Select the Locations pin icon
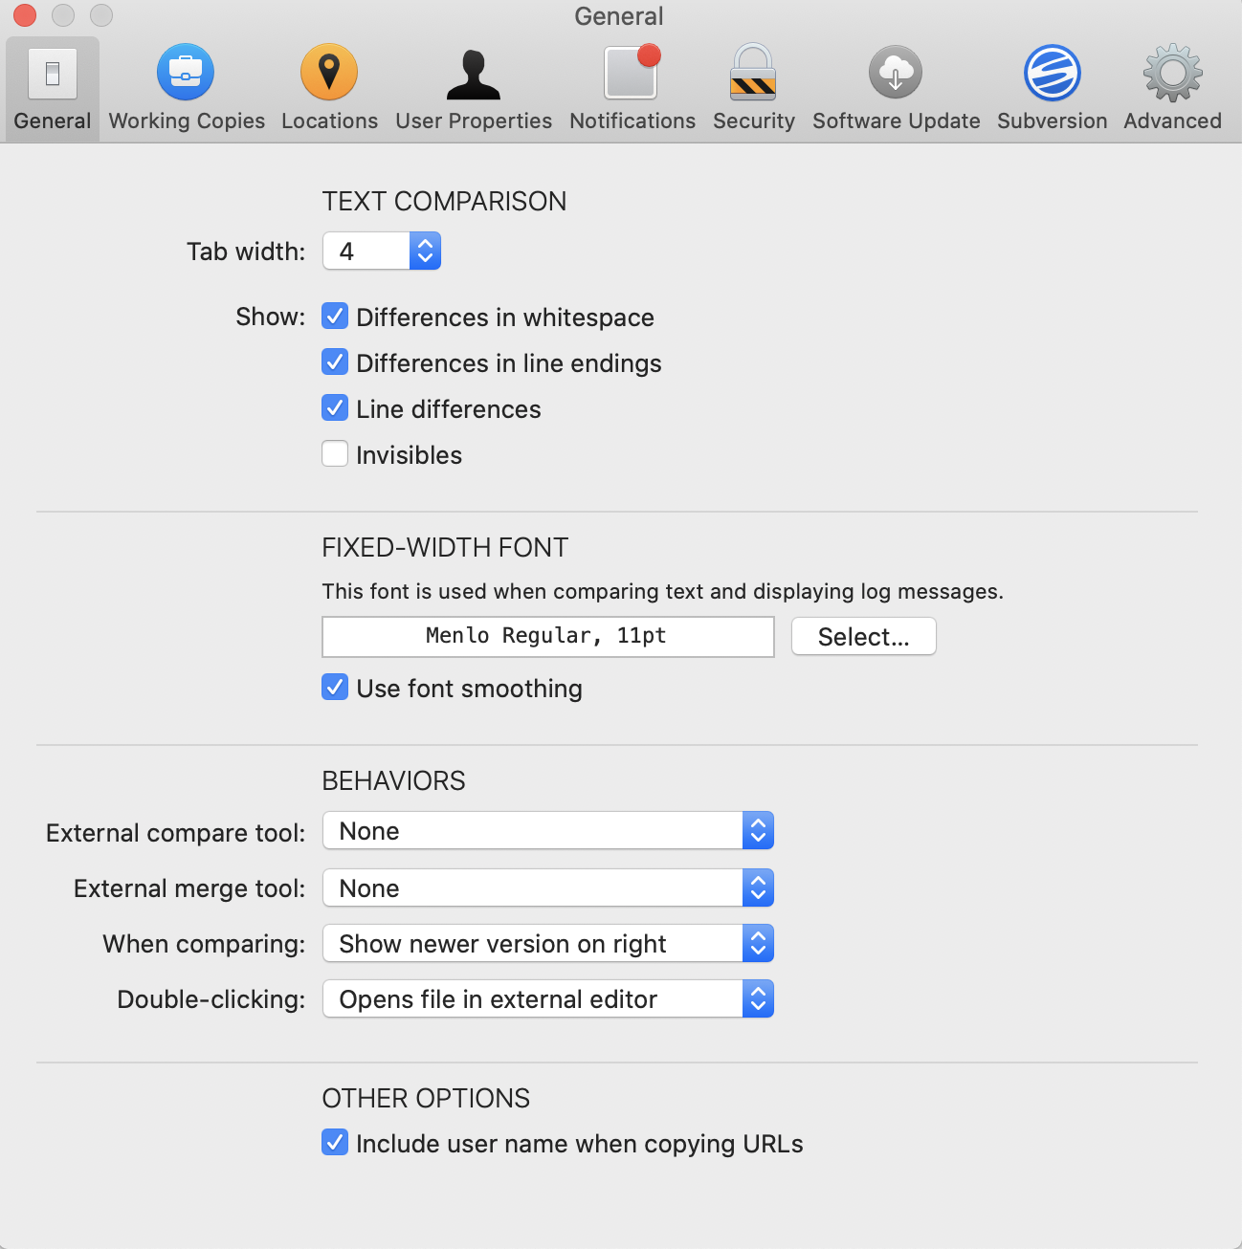 [x=329, y=72]
